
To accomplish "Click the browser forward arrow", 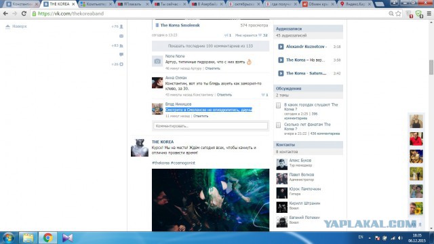I will pos(15,14).
